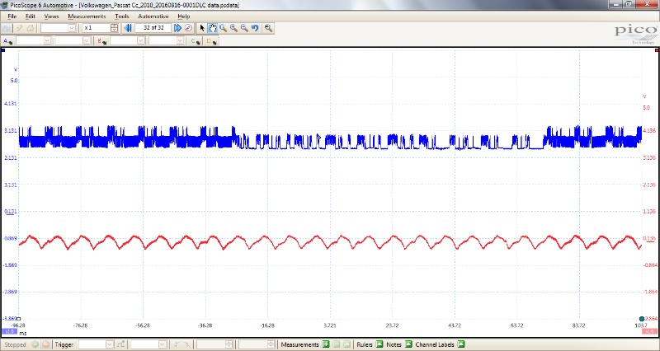Click the zoom-in magnifier tool
This screenshot has width=660, height=351.
pyautogui.click(x=233, y=28)
